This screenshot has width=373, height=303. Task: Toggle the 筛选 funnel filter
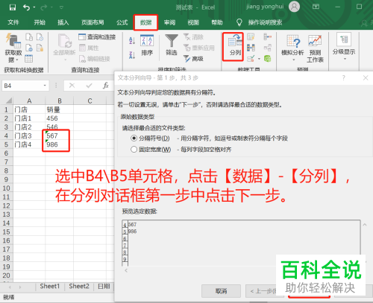172,45
